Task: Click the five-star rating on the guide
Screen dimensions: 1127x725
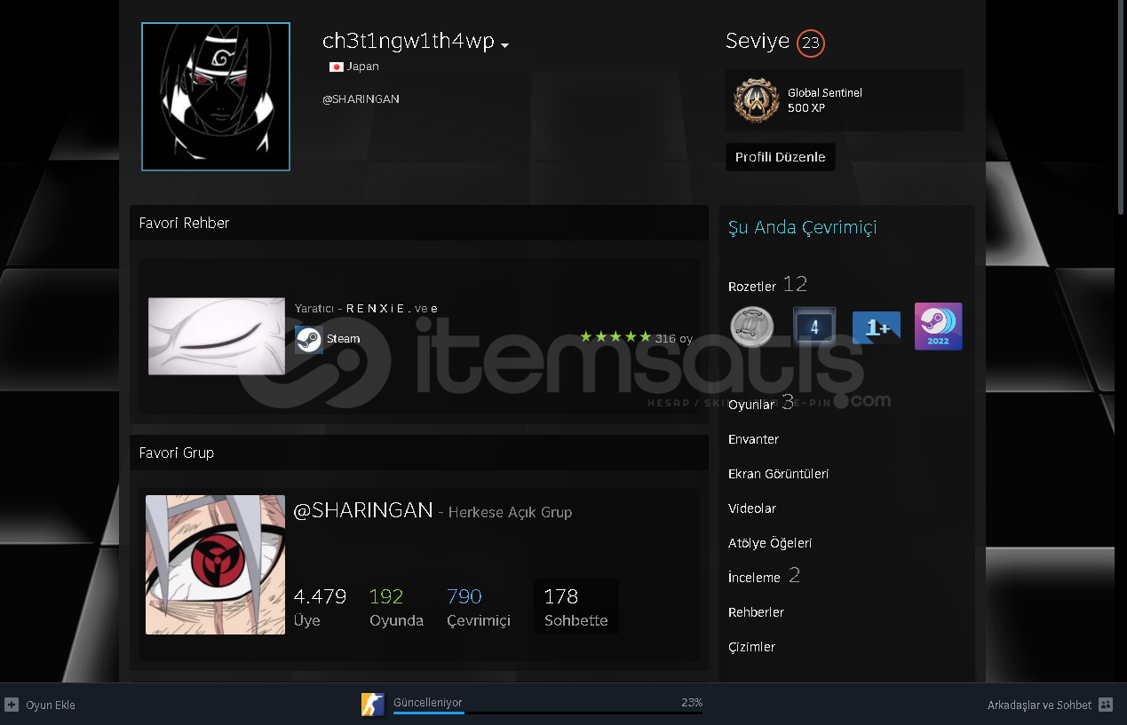Action: click(x=615, y=337)
